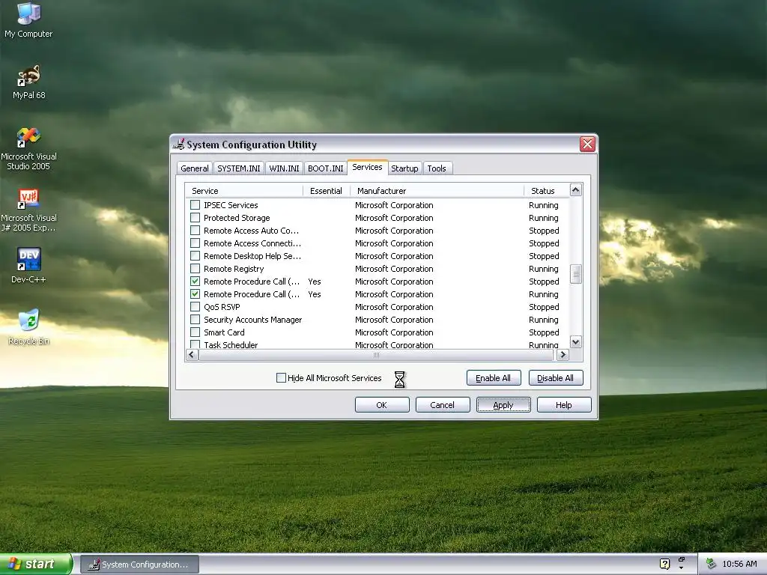Check the IPSEC Services checkbox
Viewport: 767px width, 575px height.
click(x=195, y=205)
